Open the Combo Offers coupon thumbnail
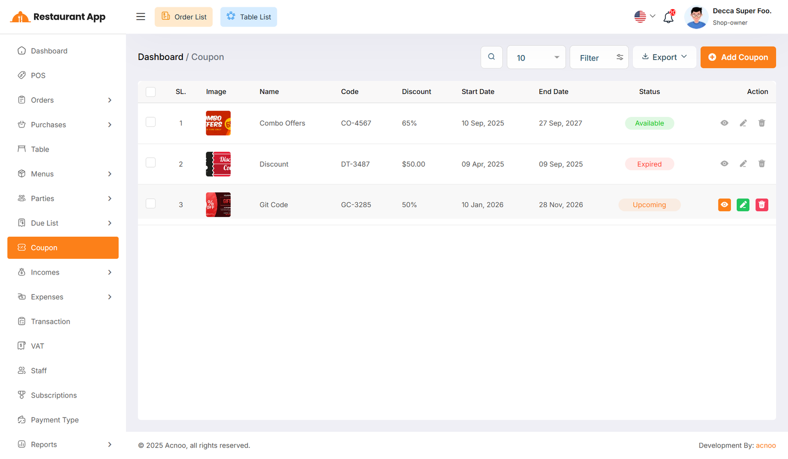Image resolution: width=788 pixels, height=459 pixels. tap(218, 123)
